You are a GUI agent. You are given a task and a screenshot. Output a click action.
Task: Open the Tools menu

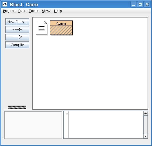pos(33,11)
